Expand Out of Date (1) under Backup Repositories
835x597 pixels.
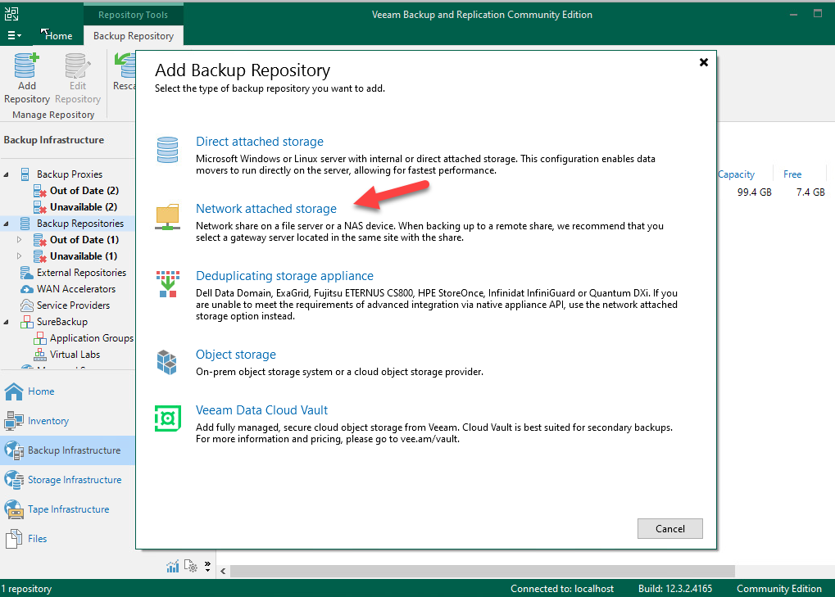pyautogui.click(x=20, y=240)
